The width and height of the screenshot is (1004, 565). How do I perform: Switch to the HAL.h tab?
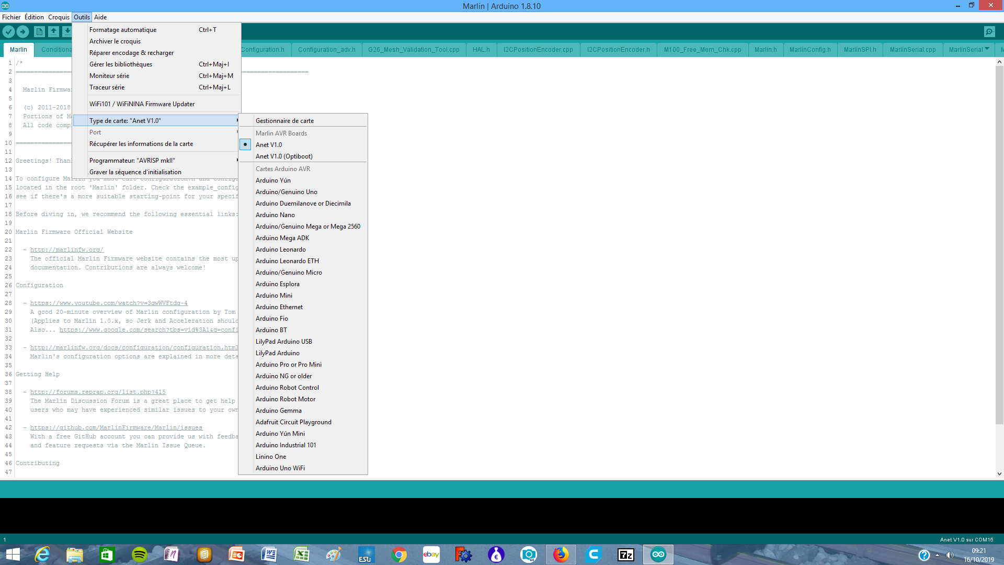[481, 50]
